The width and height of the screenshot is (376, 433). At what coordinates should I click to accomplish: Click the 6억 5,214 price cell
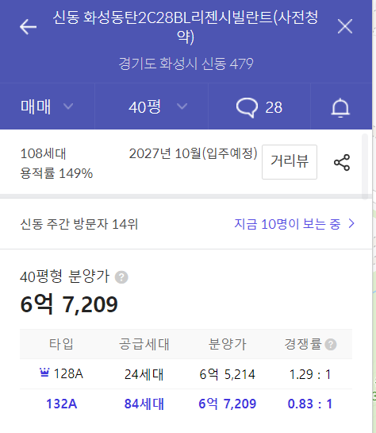point(228,374)
